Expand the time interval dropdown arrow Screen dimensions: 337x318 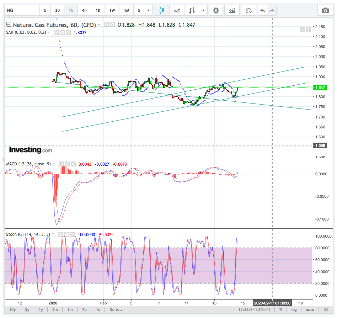click(148, 10)
